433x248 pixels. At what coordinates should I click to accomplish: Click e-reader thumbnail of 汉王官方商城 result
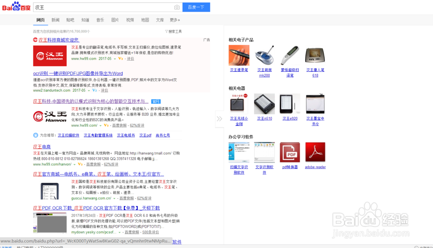pos(50,191)
